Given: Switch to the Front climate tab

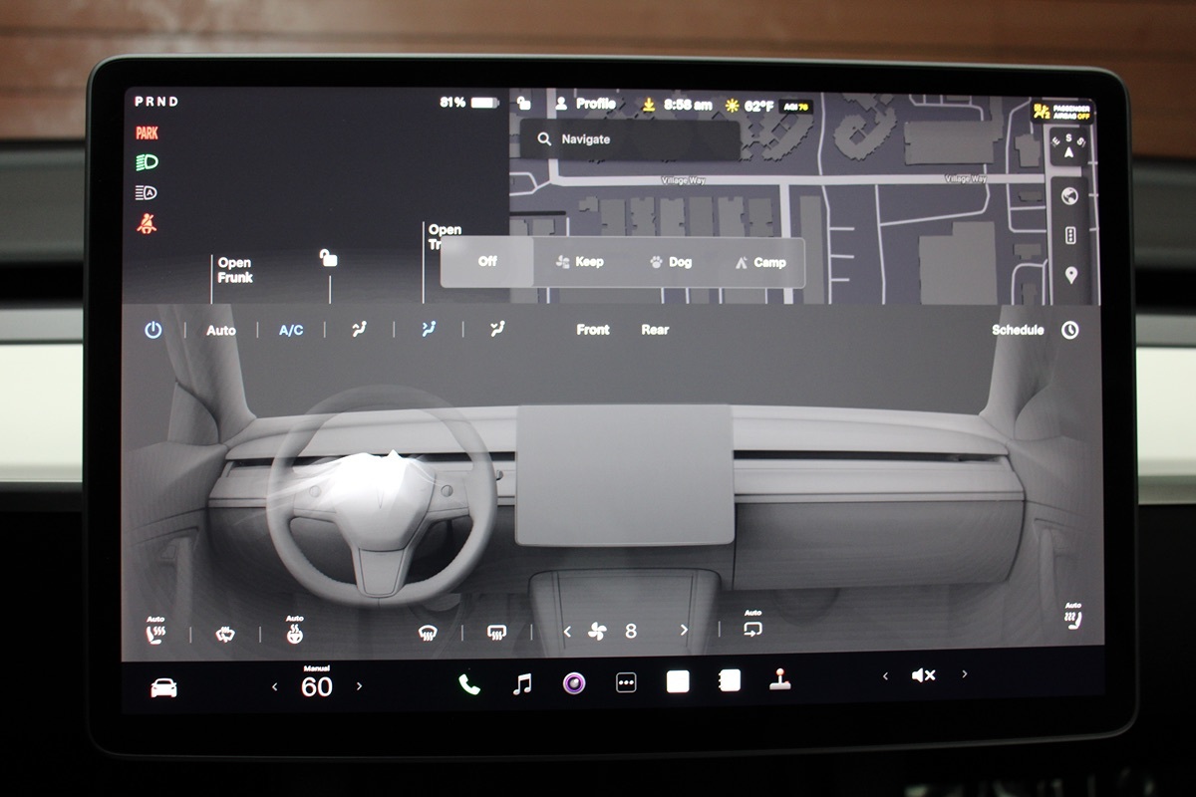Looking at the screenshot, I should (593, 330).
